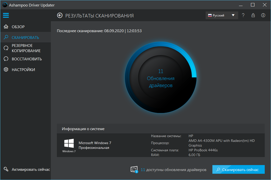Click '6,00 ГБ' RAM value
Image resolution: width=271 pixels, height=180 pixels.
[x=194, y=155]
